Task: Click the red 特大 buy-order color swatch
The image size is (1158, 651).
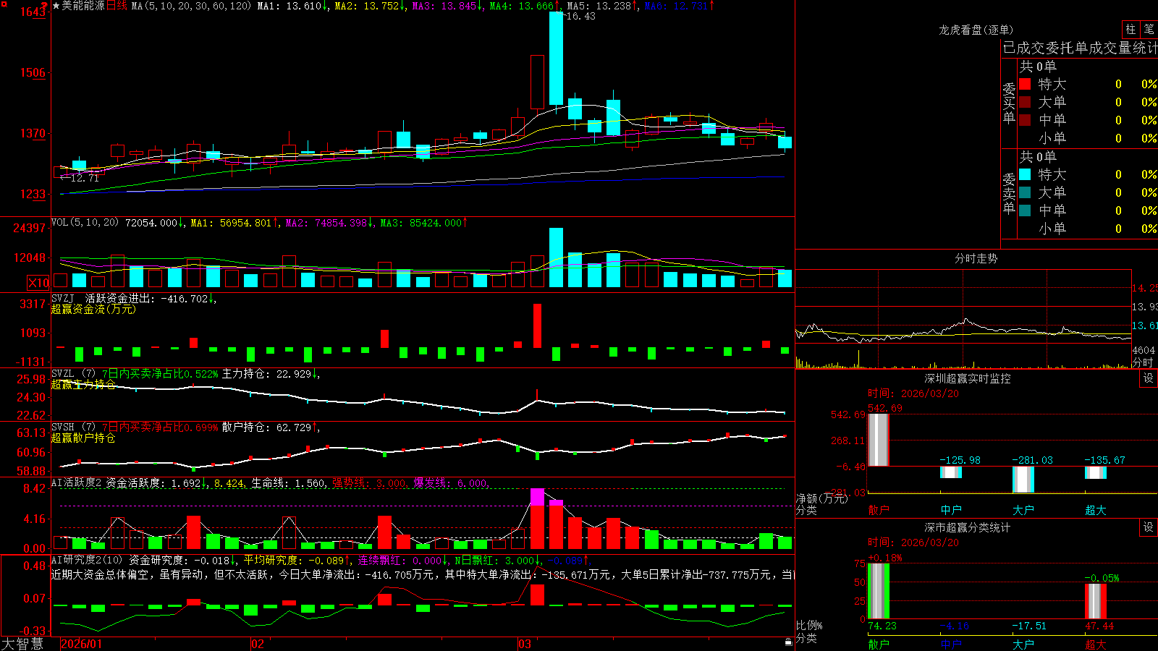Action: (1025, 84)
